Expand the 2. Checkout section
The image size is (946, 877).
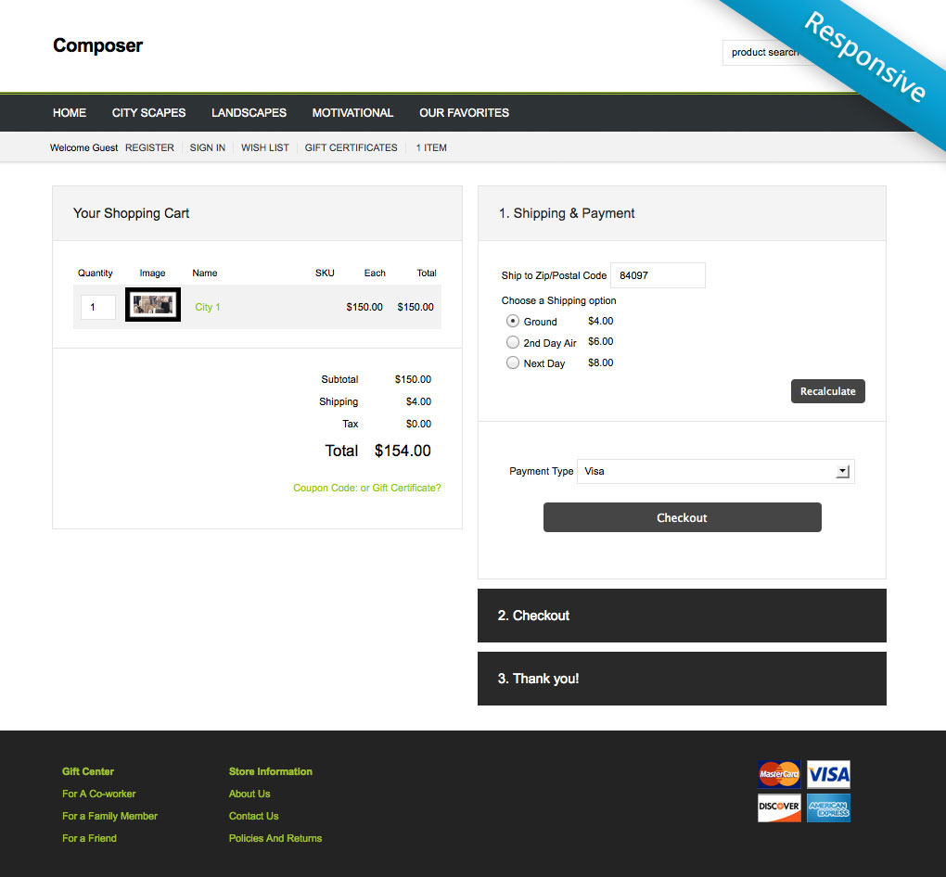tap(682, 616)
